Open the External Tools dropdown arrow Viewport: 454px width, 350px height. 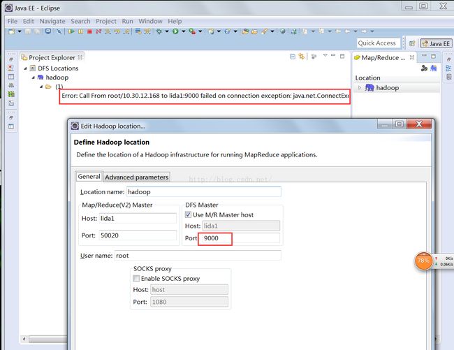point(200,31)
